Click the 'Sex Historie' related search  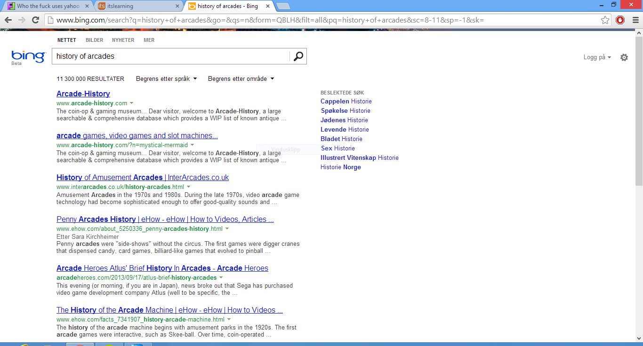pos(338,148)
